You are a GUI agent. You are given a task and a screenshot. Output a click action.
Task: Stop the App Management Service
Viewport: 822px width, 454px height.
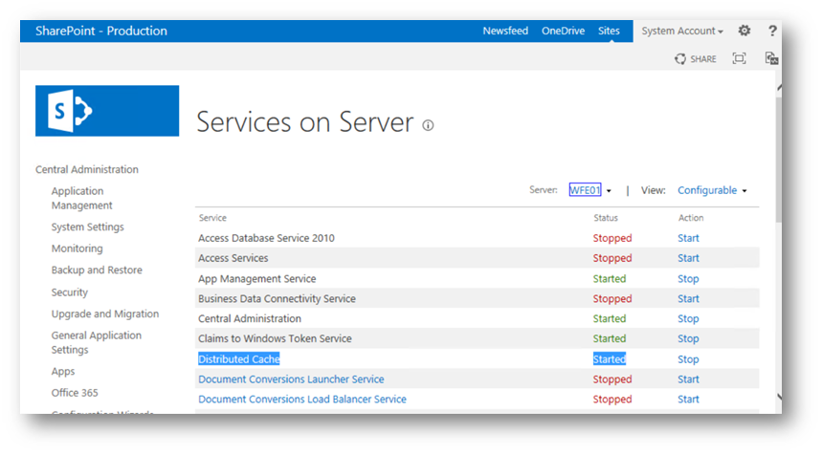coord(688,278)
